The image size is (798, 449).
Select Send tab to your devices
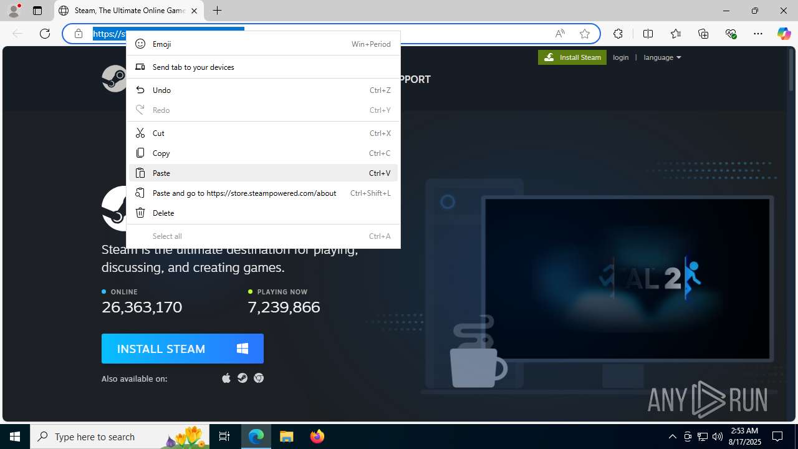263,67
